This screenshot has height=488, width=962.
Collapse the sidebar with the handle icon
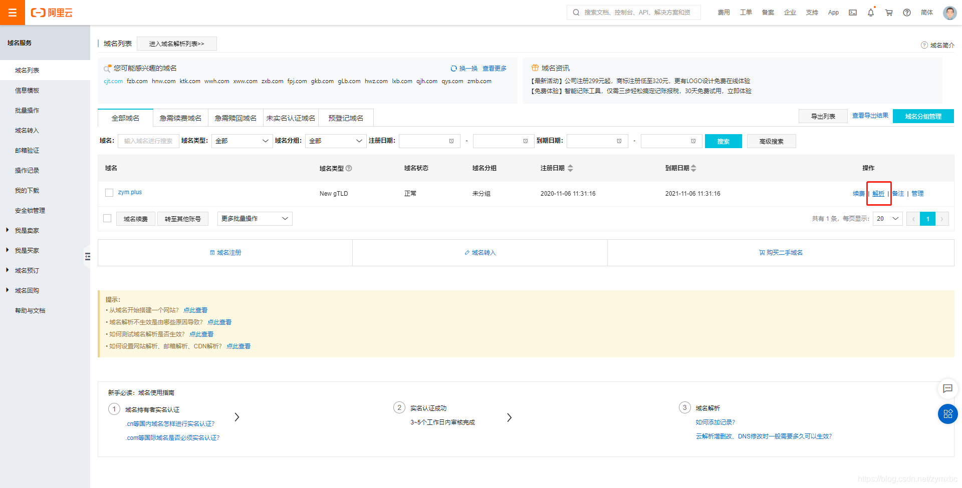pos(88,256)
